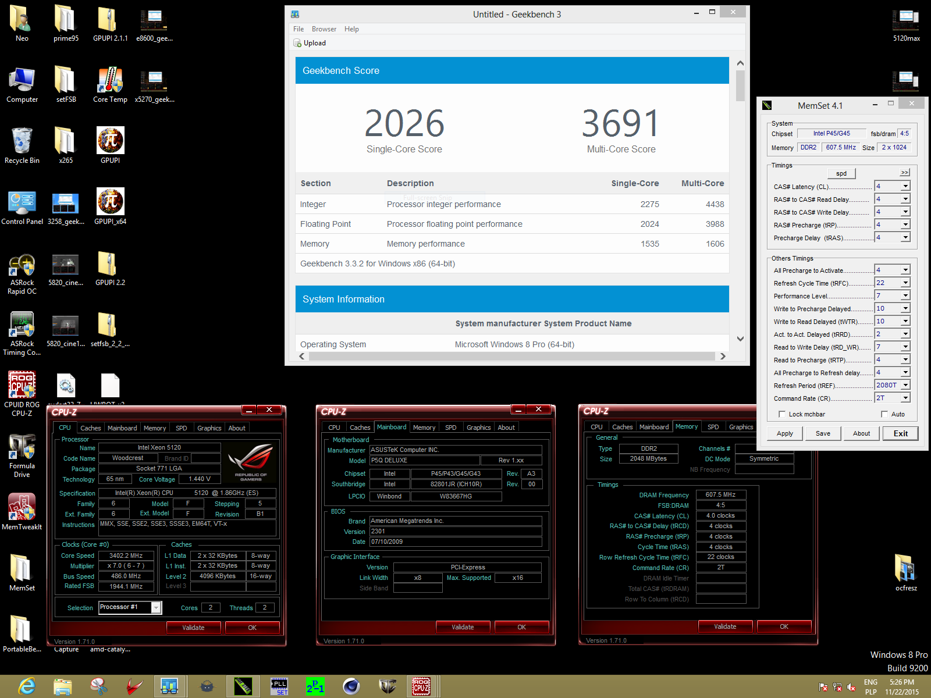Launch MemTweakIt desktop icon
This screenshot has width=931, height=698.
pos(22,512)
